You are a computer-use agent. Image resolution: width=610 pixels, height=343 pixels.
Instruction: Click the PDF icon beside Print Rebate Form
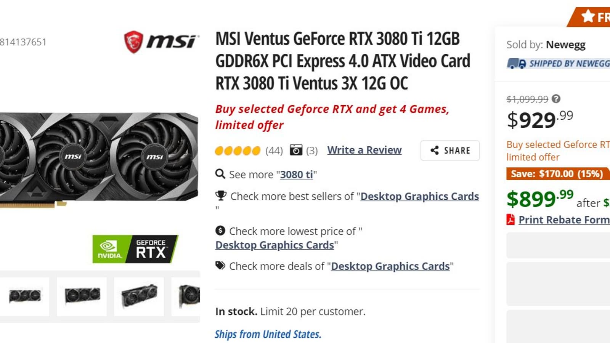510,220
